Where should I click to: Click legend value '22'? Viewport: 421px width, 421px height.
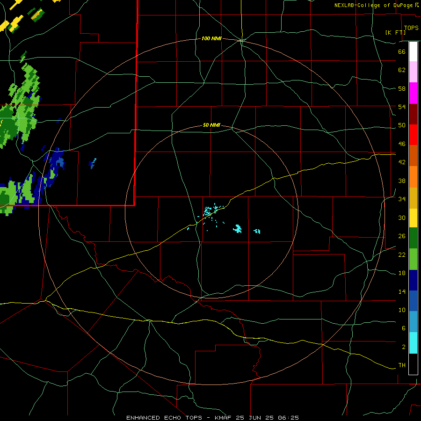click(402, 254)
